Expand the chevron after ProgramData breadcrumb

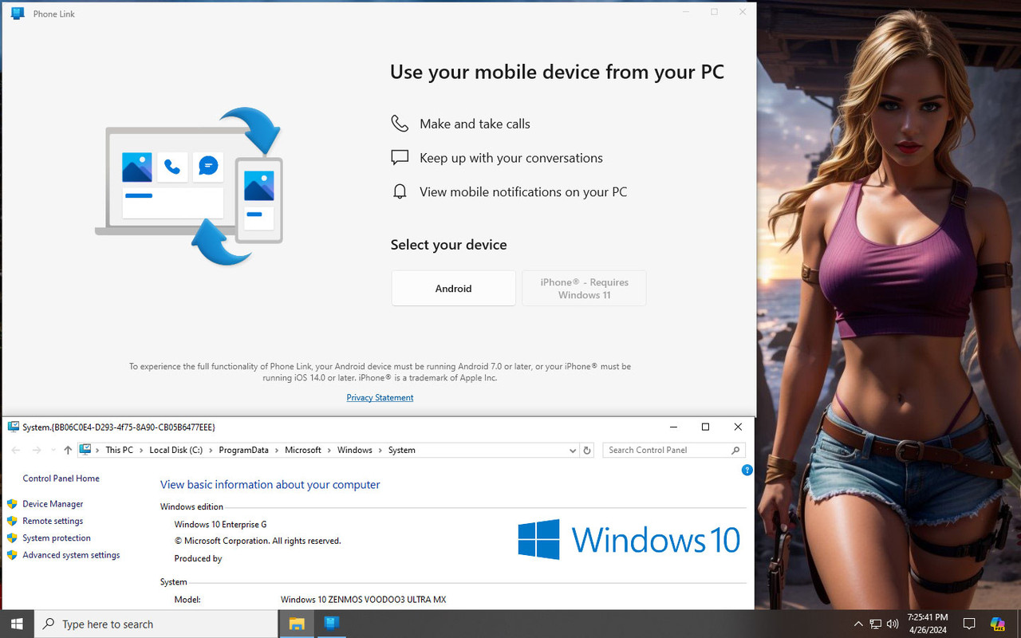pyautogui.click(x=277, y=450)
